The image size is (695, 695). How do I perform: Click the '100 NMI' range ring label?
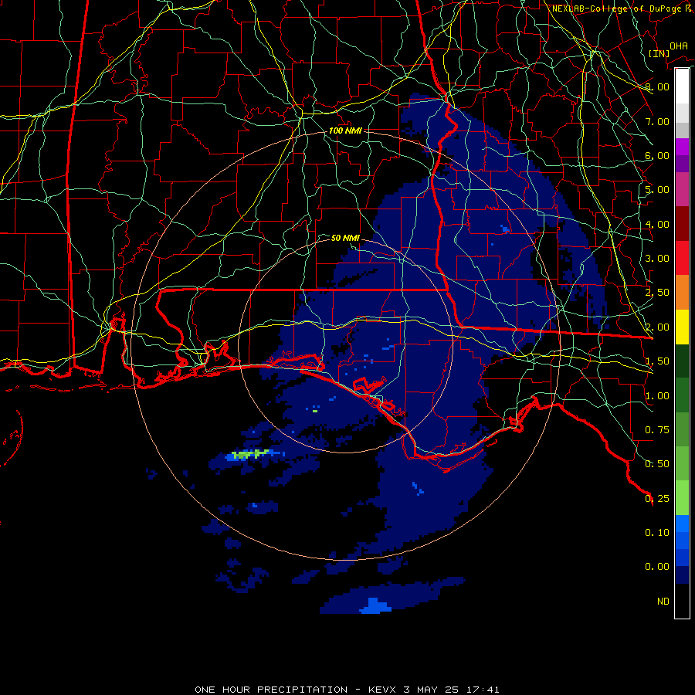tap(345, 131)
